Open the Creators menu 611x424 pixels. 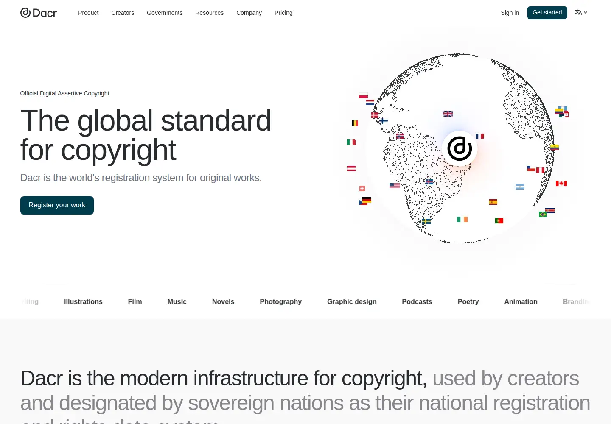tap(123, 13)
